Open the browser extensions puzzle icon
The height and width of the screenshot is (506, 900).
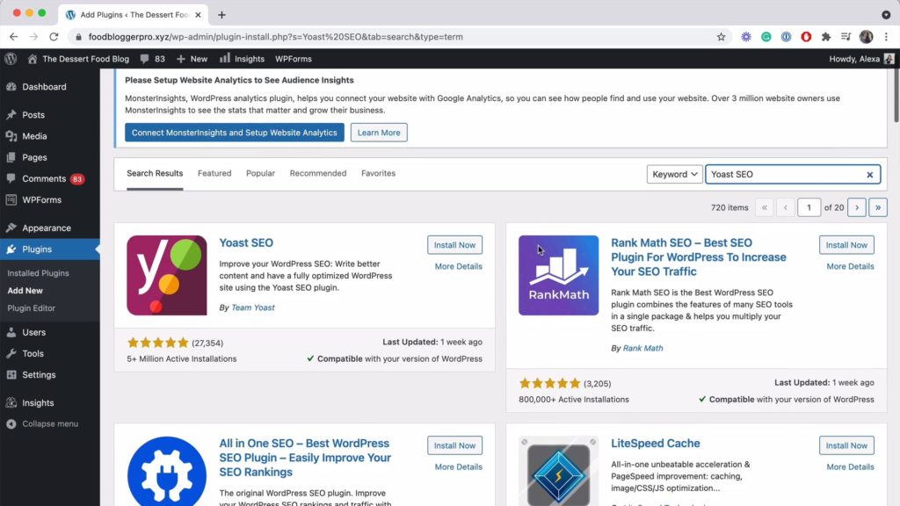826,37
